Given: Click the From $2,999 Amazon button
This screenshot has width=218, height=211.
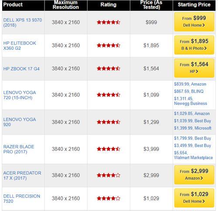Looking at the screenshot, I should coord(194,175).
